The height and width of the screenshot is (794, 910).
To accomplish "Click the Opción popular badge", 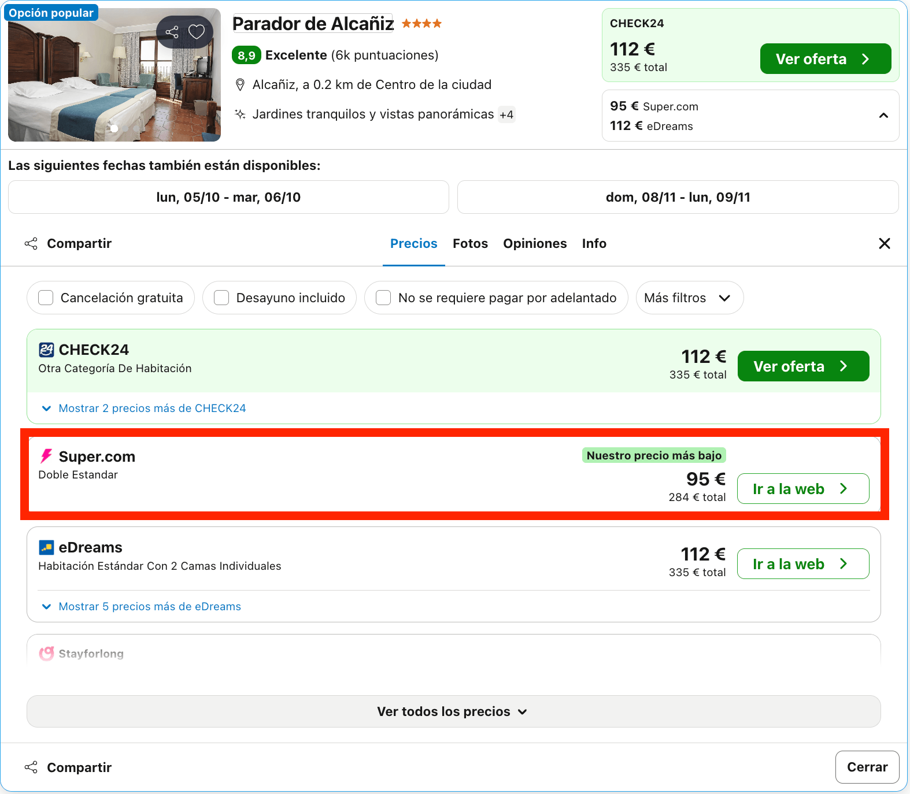I will 51,13.
